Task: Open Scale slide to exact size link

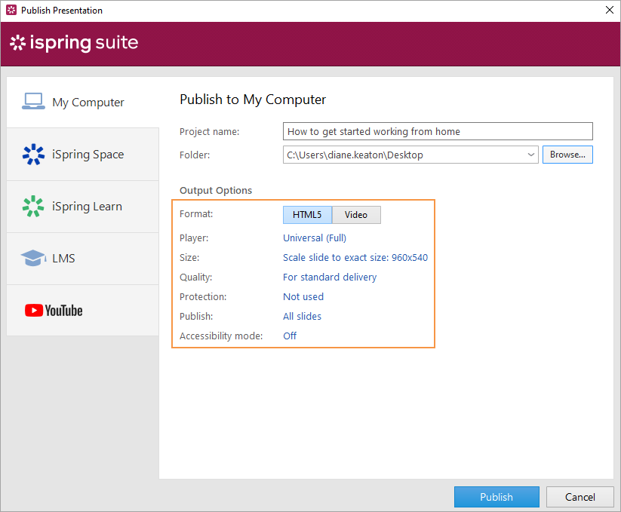Action: (355, 258)
